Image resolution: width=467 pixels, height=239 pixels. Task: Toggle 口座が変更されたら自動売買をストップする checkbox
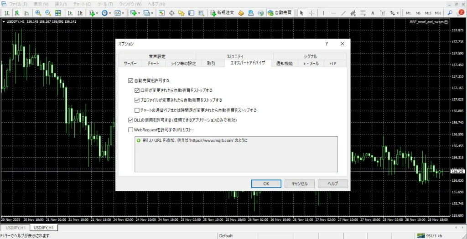coord(137,90)
